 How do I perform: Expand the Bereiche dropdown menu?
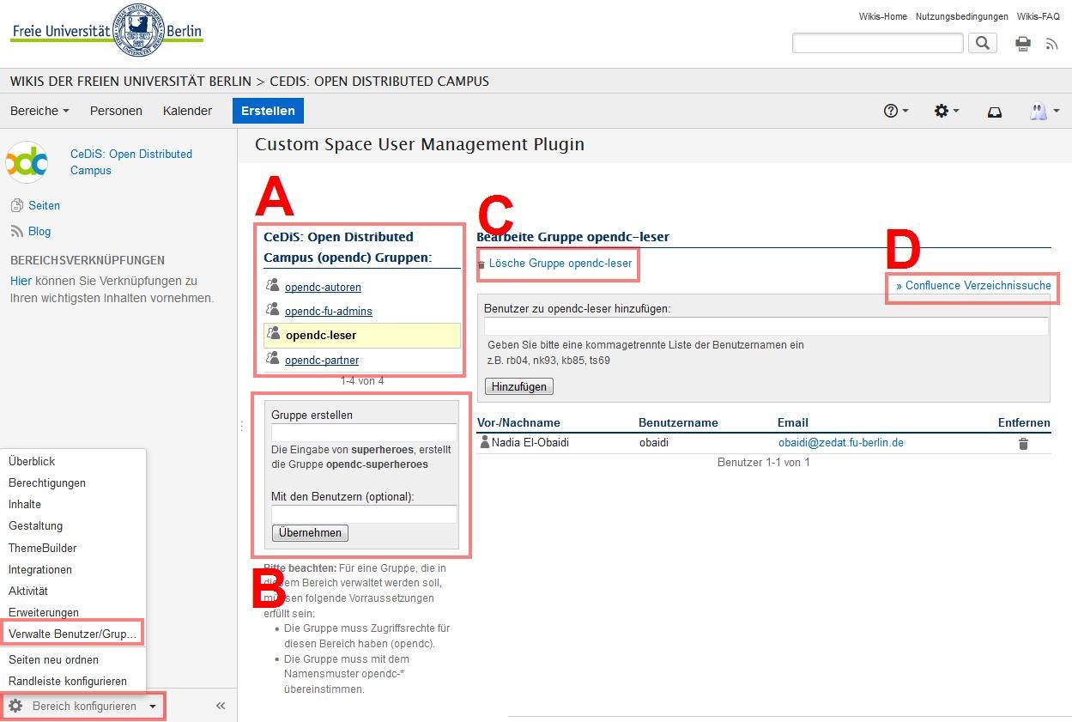pyautogui.click(x=39, y=111)
